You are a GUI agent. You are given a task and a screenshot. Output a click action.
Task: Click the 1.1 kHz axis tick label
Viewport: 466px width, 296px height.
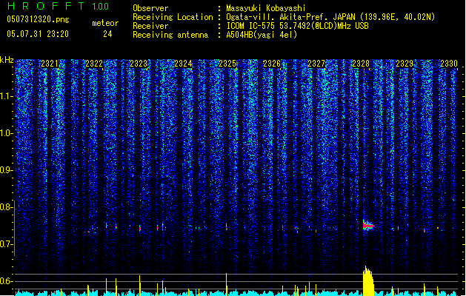tap(6, 96)
